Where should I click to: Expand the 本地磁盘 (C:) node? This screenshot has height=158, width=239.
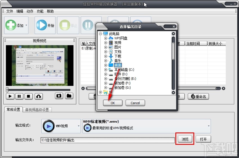click(106, 70)
